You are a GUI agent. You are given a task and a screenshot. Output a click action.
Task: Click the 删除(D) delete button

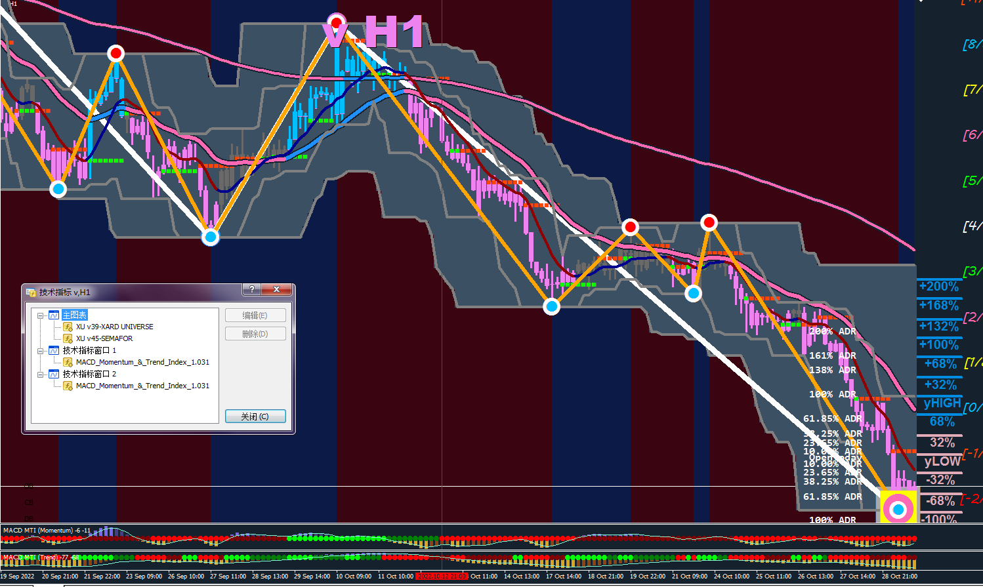tap(255, 334)
